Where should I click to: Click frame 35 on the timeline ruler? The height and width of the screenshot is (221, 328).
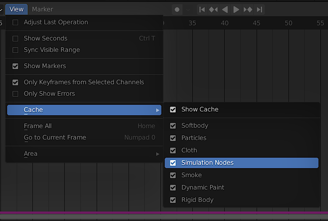click(192, 23)
